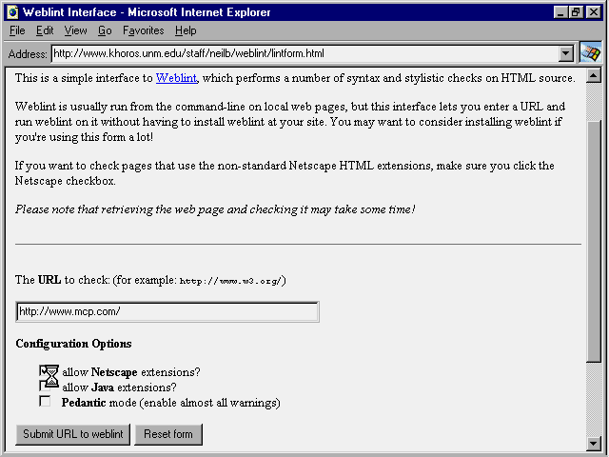609x457 pixels.
Task: Follow the Weblint hyperlink
Action: pyautogui.click(x=176, y=78)
